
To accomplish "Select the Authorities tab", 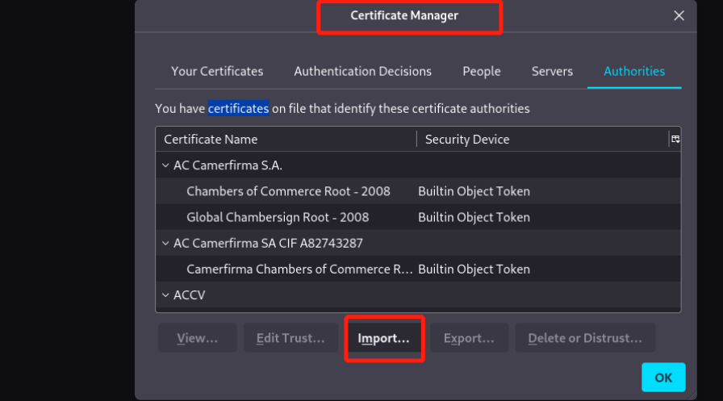I will click(634, 71).
